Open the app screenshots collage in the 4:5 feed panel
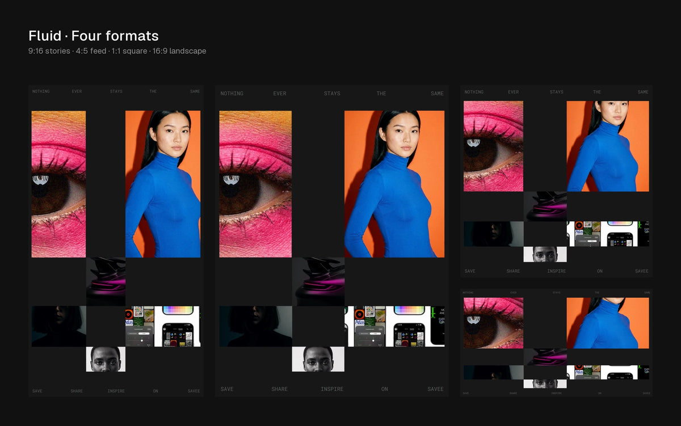Viewport: 681px width, 426px height. pyautogui.click(x=394, y=326)
